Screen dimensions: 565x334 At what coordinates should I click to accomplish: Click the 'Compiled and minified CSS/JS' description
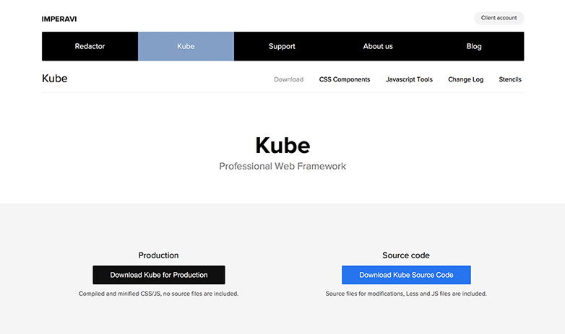click(158, 294)
